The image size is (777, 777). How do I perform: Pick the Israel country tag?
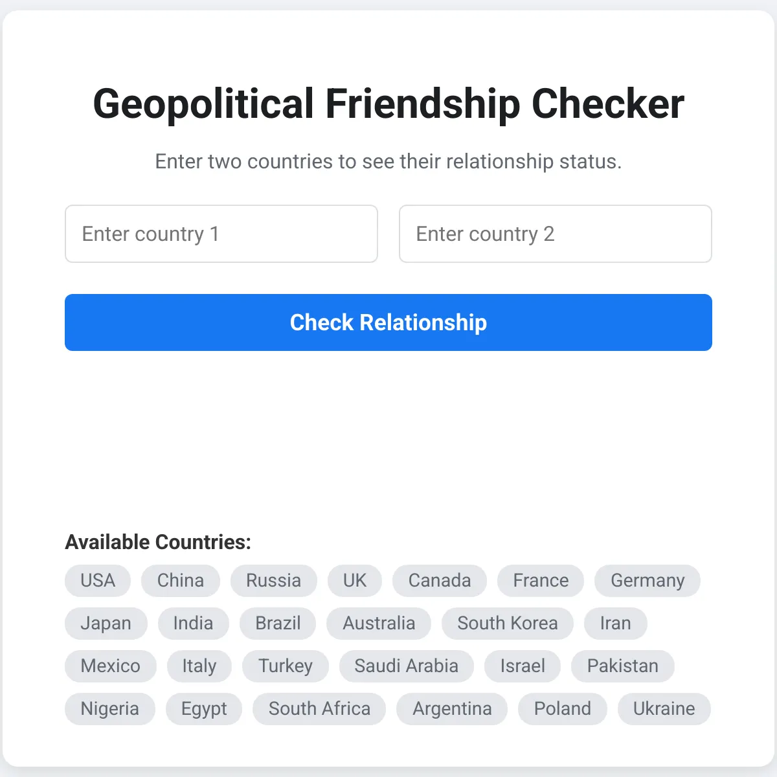coord(523,666)
